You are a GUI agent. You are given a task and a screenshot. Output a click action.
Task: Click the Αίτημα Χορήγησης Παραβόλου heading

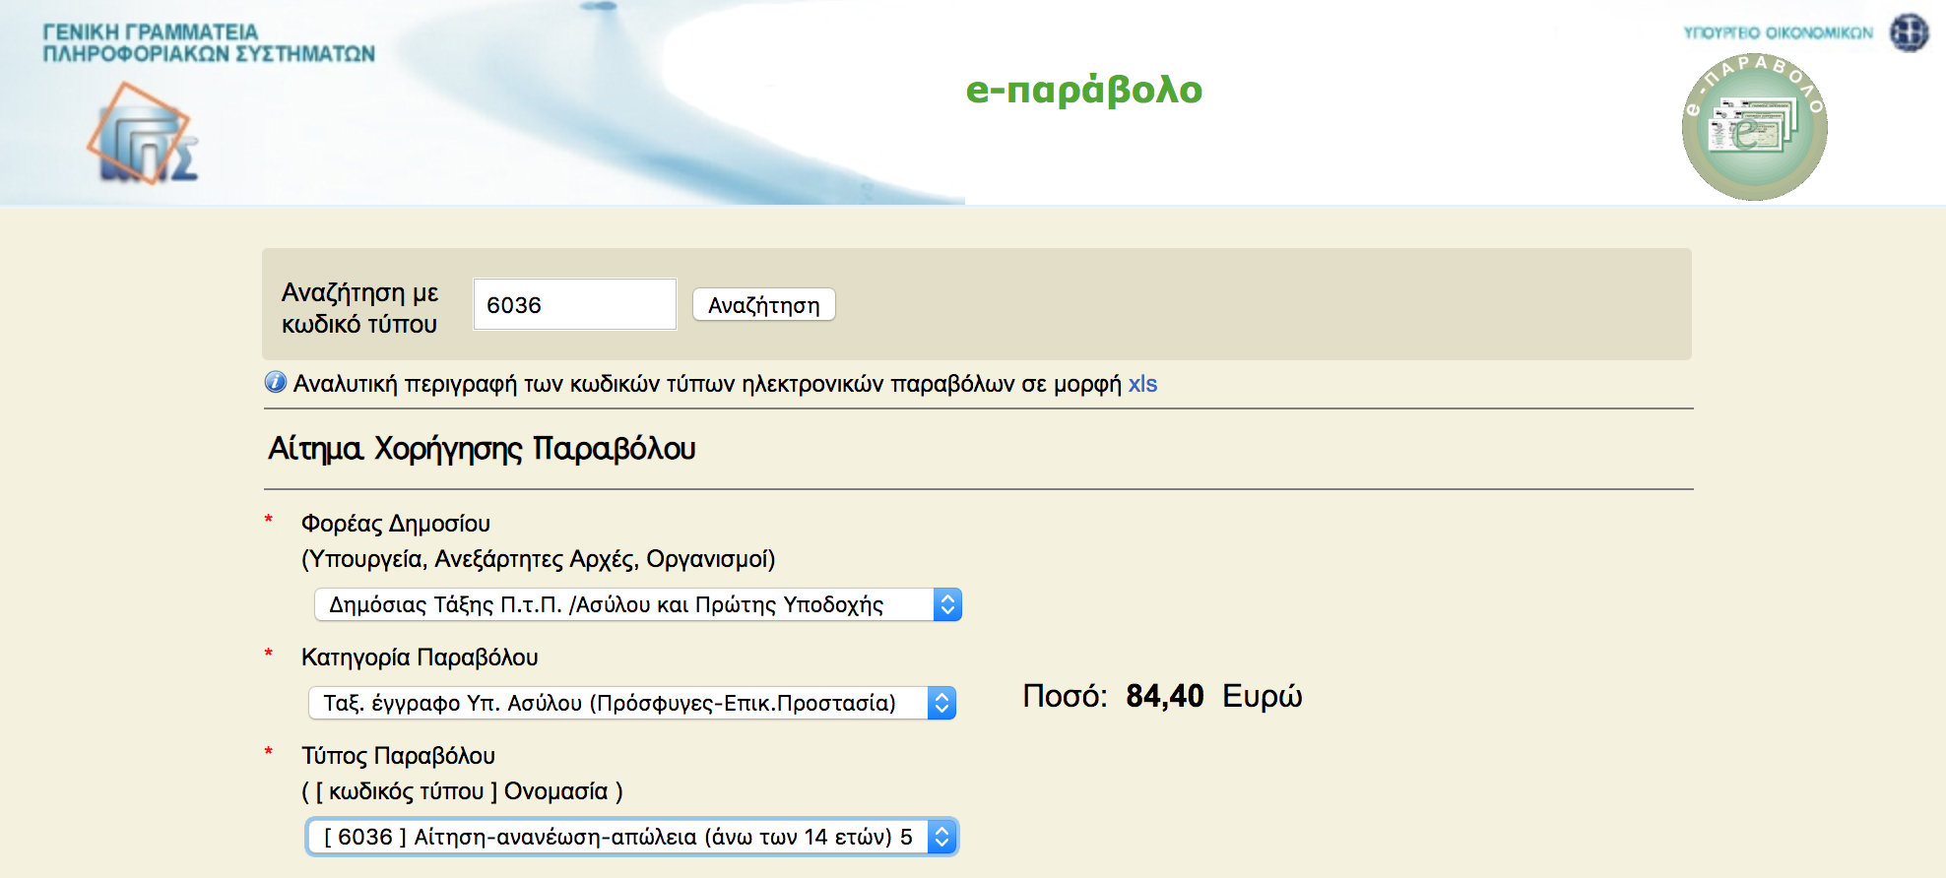[x=482, y=449]
